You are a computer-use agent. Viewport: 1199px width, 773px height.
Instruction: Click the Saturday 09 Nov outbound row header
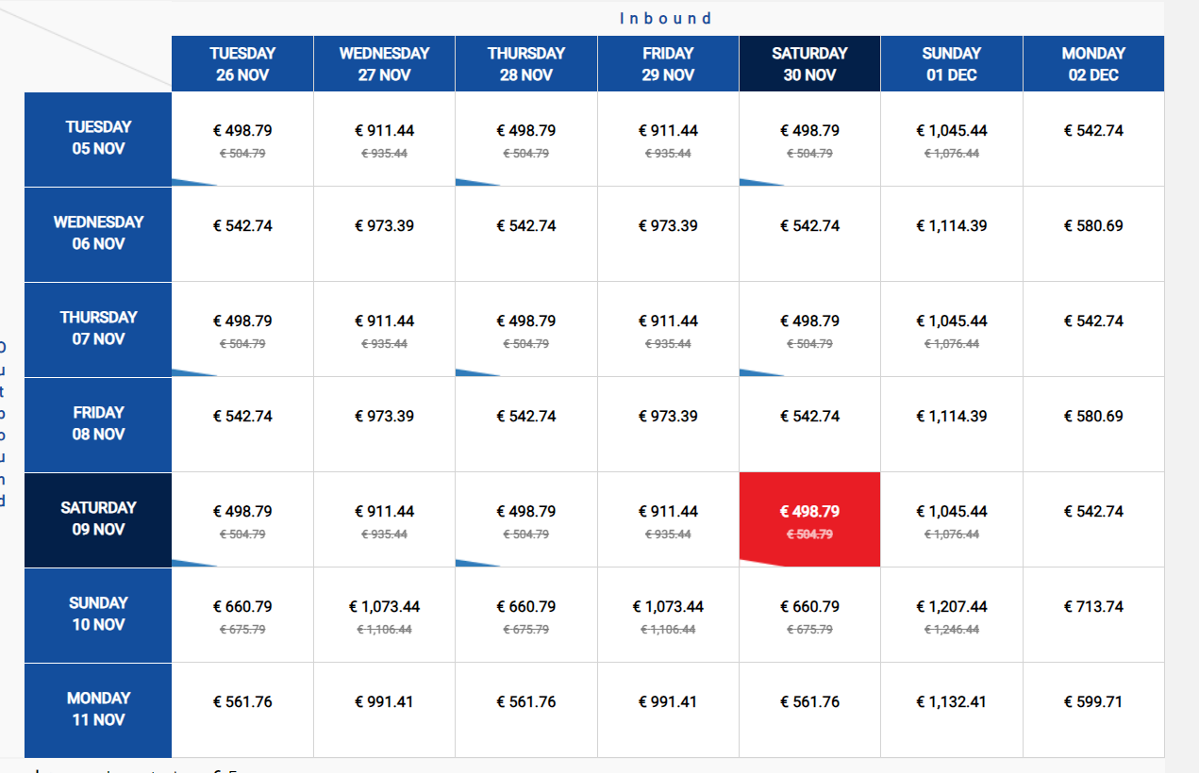coord(98,519)
